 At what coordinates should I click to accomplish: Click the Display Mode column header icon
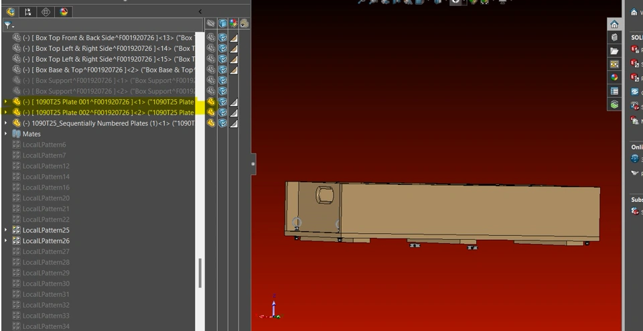(222, 24)
